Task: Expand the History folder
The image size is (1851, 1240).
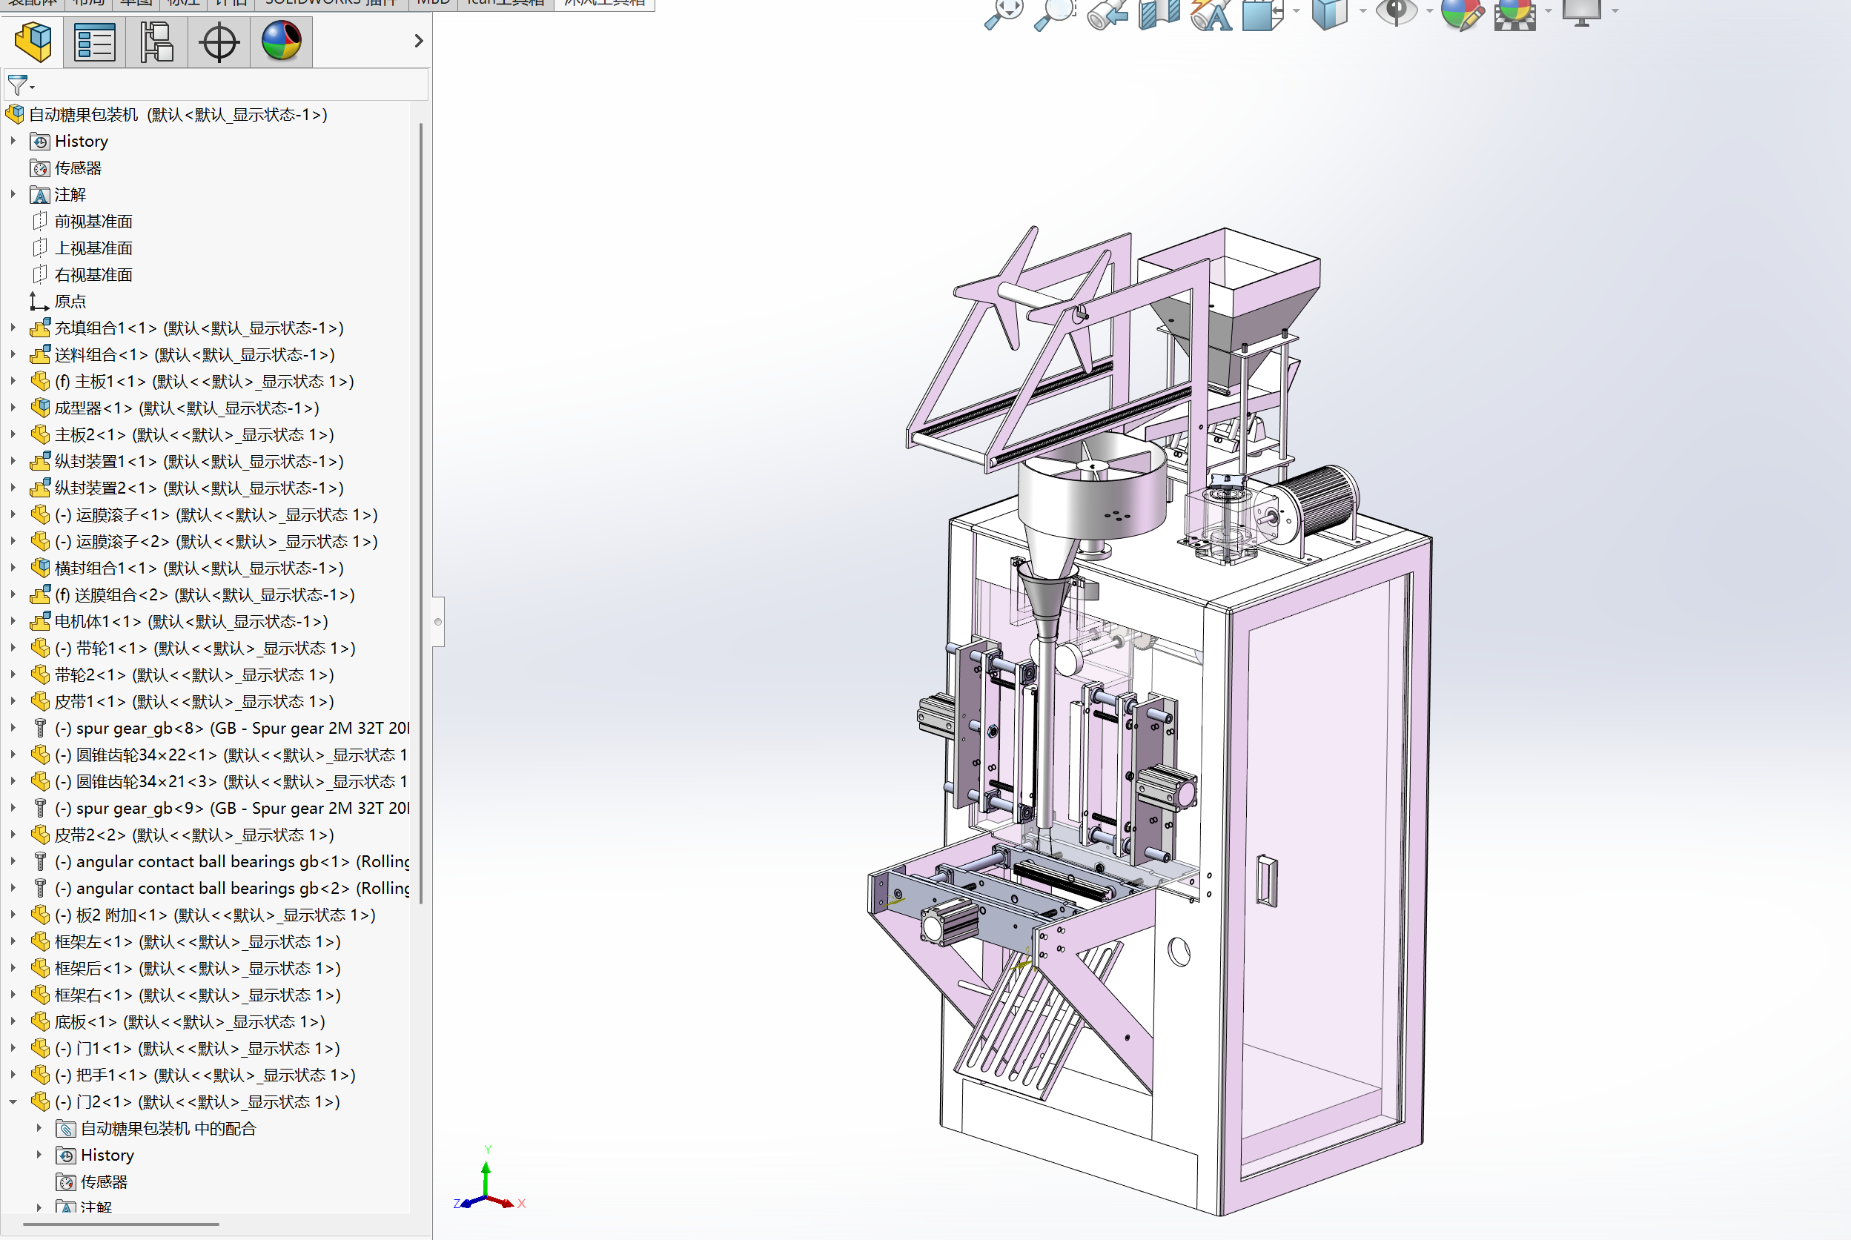Action: click(x=13, y=141)
